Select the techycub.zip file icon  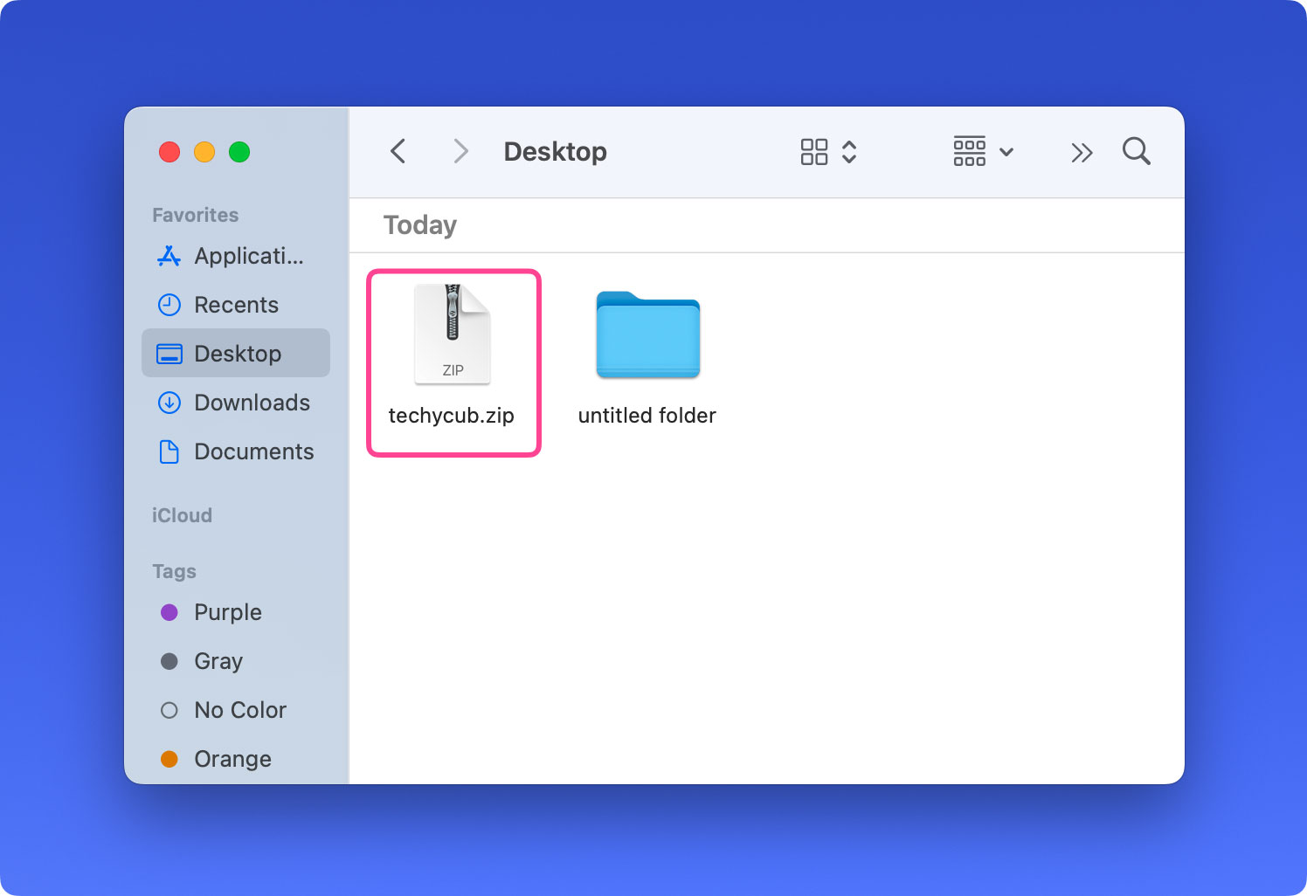click(x=453, y=335)
